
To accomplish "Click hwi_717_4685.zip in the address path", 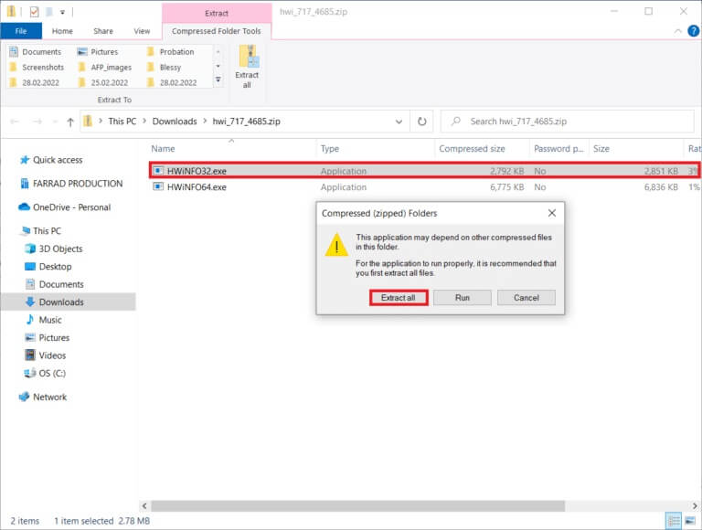I will click(246, 122).
